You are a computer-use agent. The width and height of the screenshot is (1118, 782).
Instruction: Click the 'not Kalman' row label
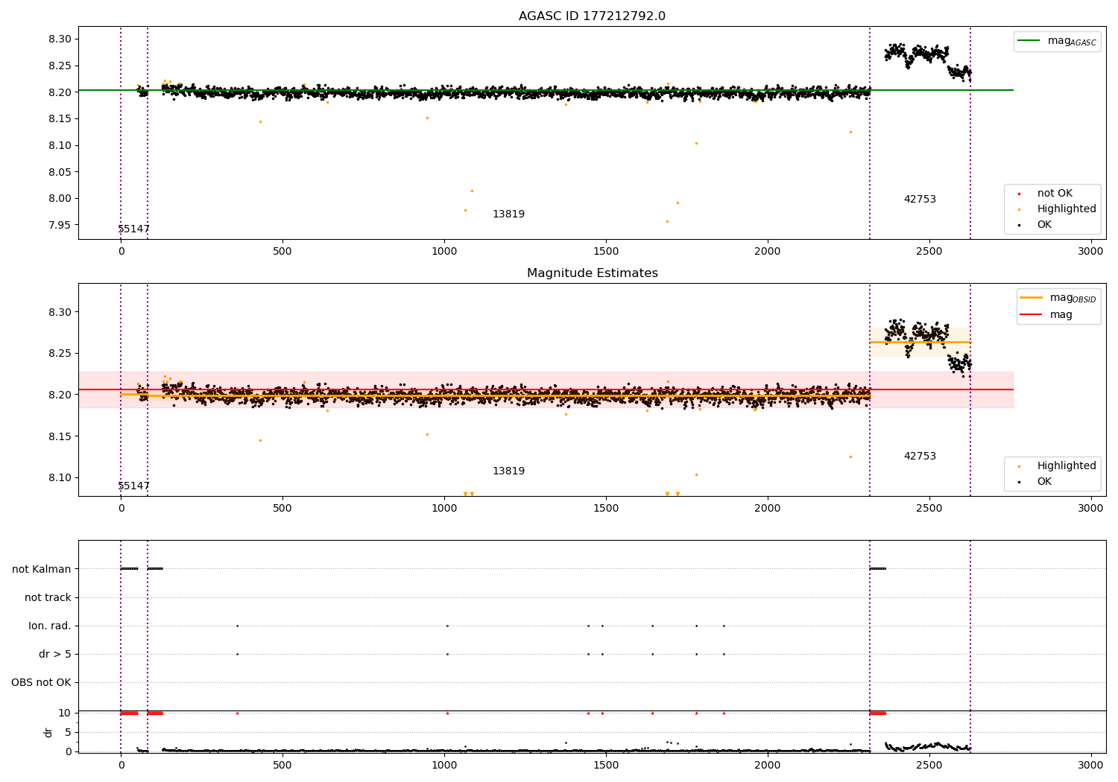point(42,570)
